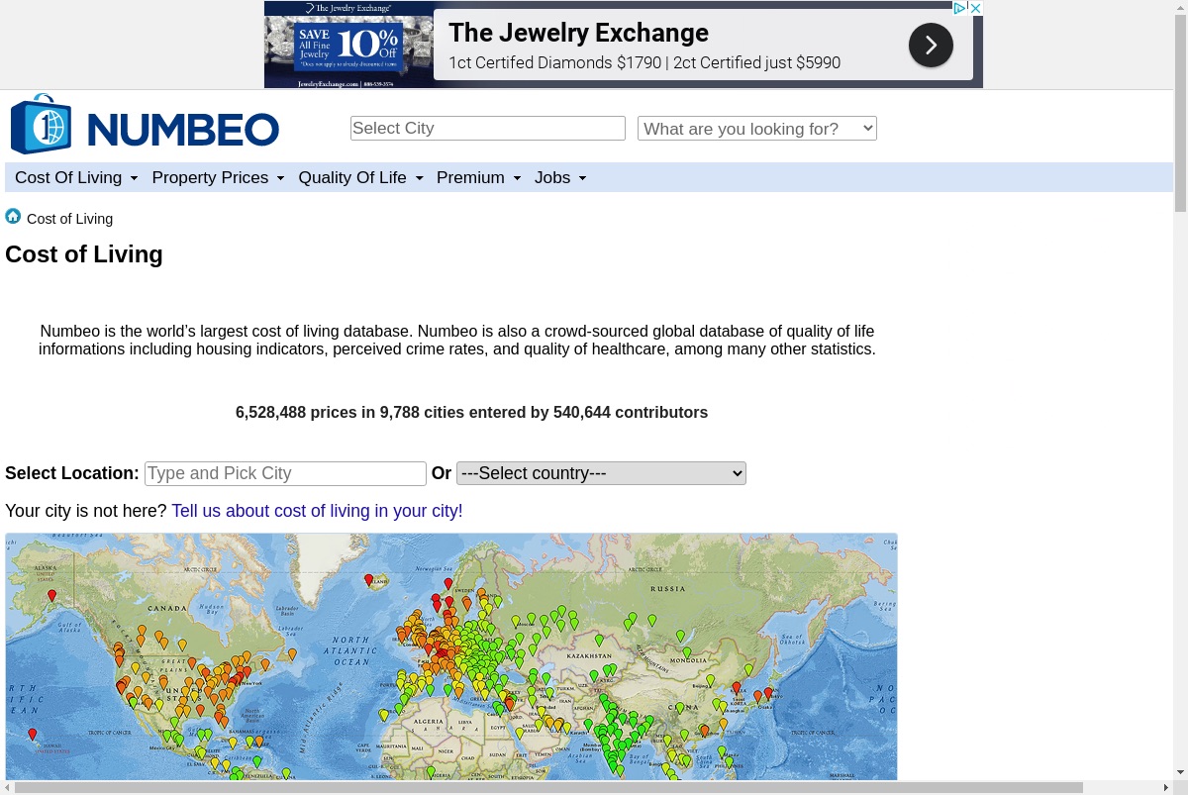This screenshot has width=1188, height=795.
Task: Click the red map pin in Hawaii
Action: click(33, 735)
